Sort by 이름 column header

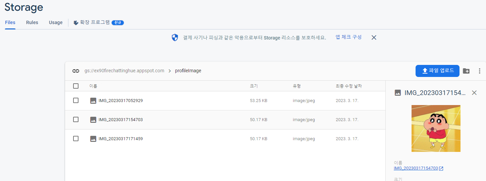click(93, 86)
